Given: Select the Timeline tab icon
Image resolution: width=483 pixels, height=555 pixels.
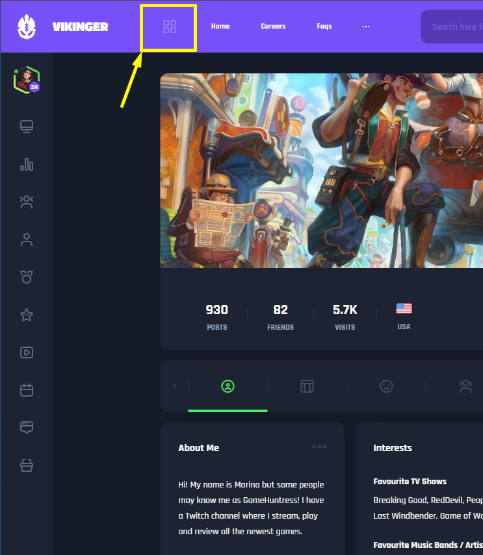Looking at the screenshot, I should tap(307, 386).
